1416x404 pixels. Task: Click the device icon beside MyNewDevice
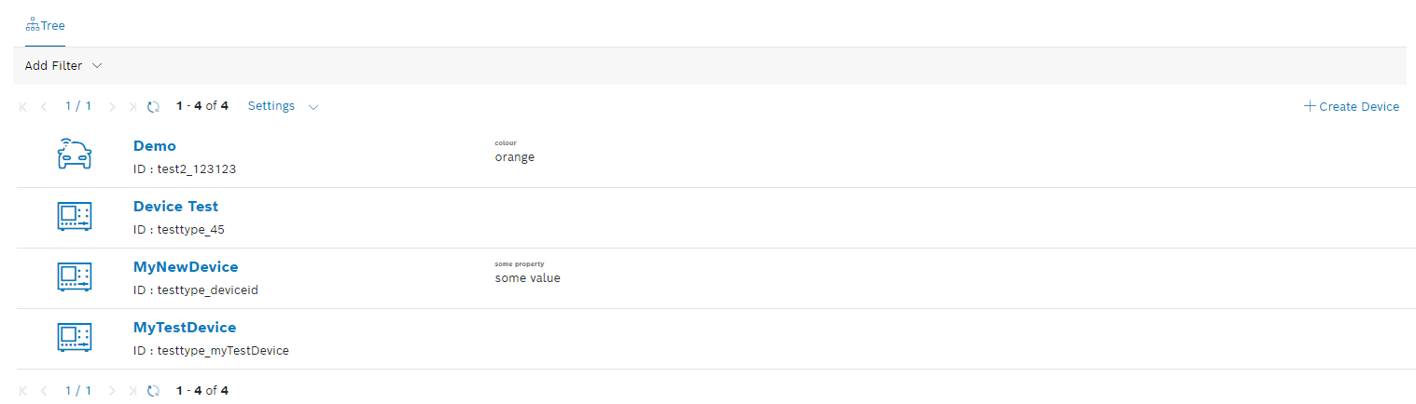75,276
